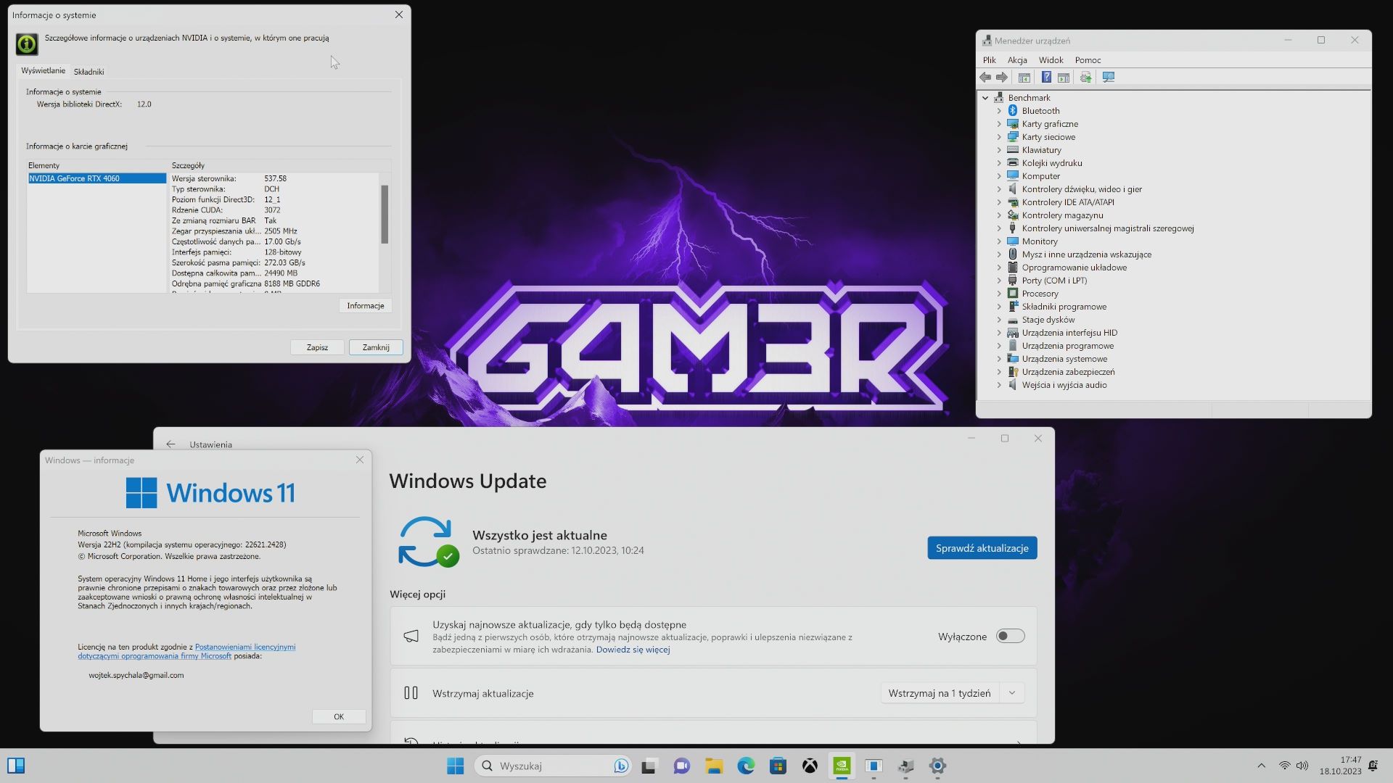Viewport: 1393px width, 783px height.
Task: Select the Klawiatury tree entry
Action: tap(1041, 150)
